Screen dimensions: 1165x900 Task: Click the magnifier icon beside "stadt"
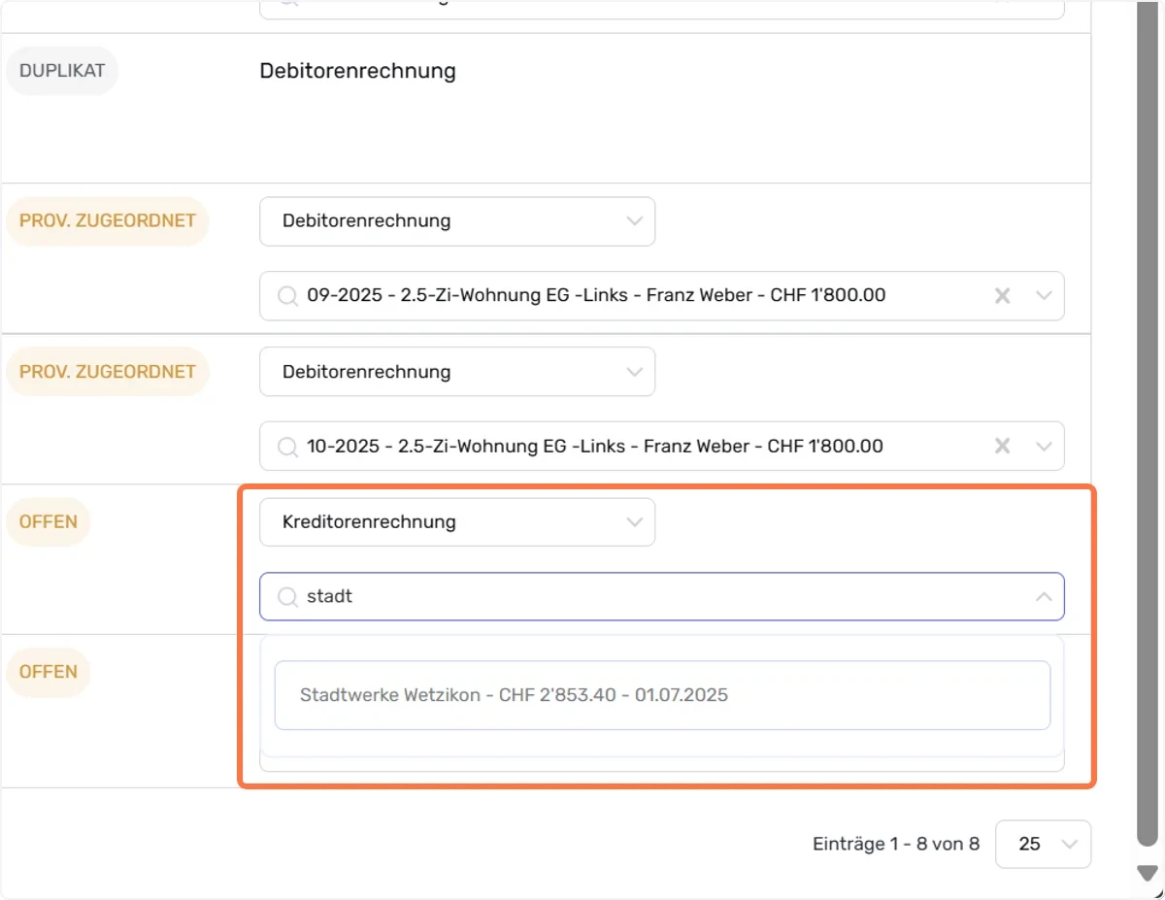pyautogui.click(x=287, y=597)
